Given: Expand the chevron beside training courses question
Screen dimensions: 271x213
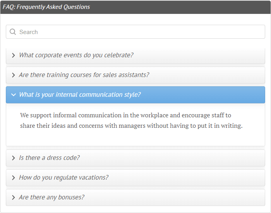Looking at the screenshot, I should pos(13,75).
